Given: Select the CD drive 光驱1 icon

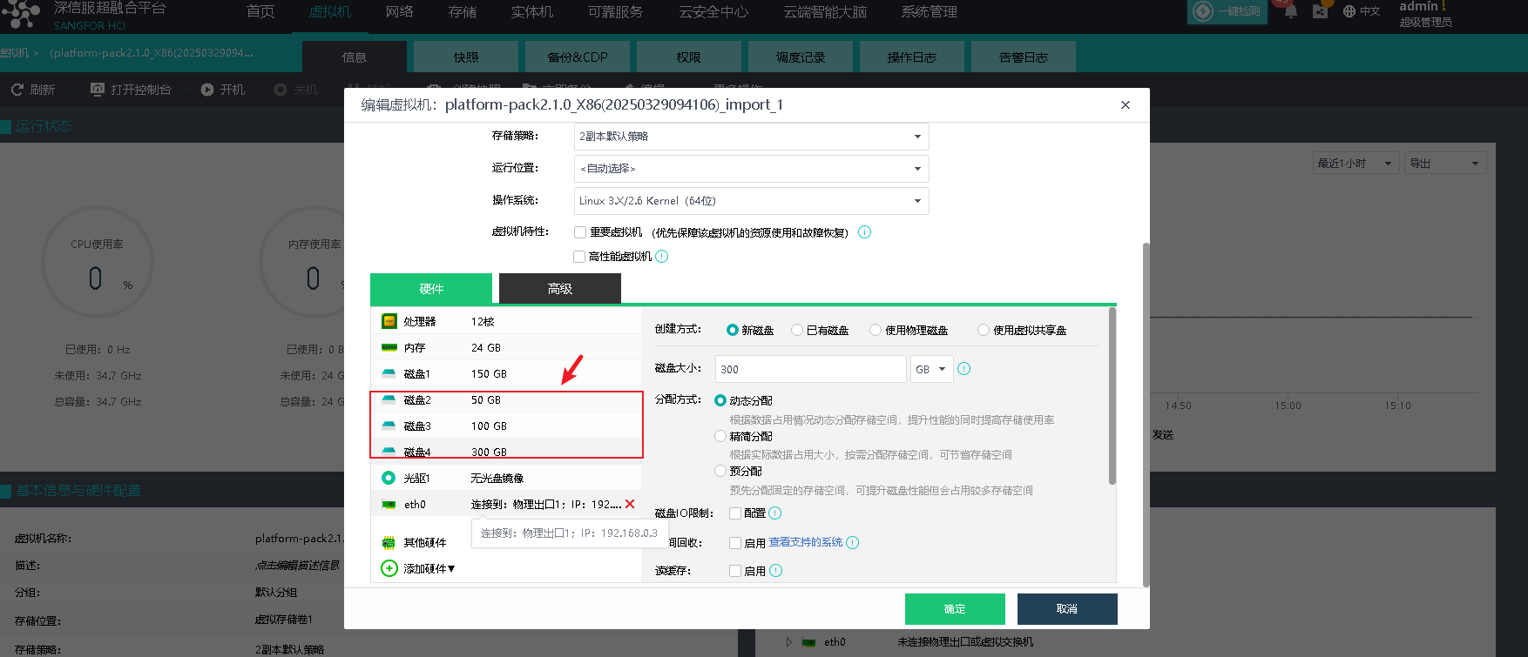Looking at the screenshot, I should click(x=389, y=478).
